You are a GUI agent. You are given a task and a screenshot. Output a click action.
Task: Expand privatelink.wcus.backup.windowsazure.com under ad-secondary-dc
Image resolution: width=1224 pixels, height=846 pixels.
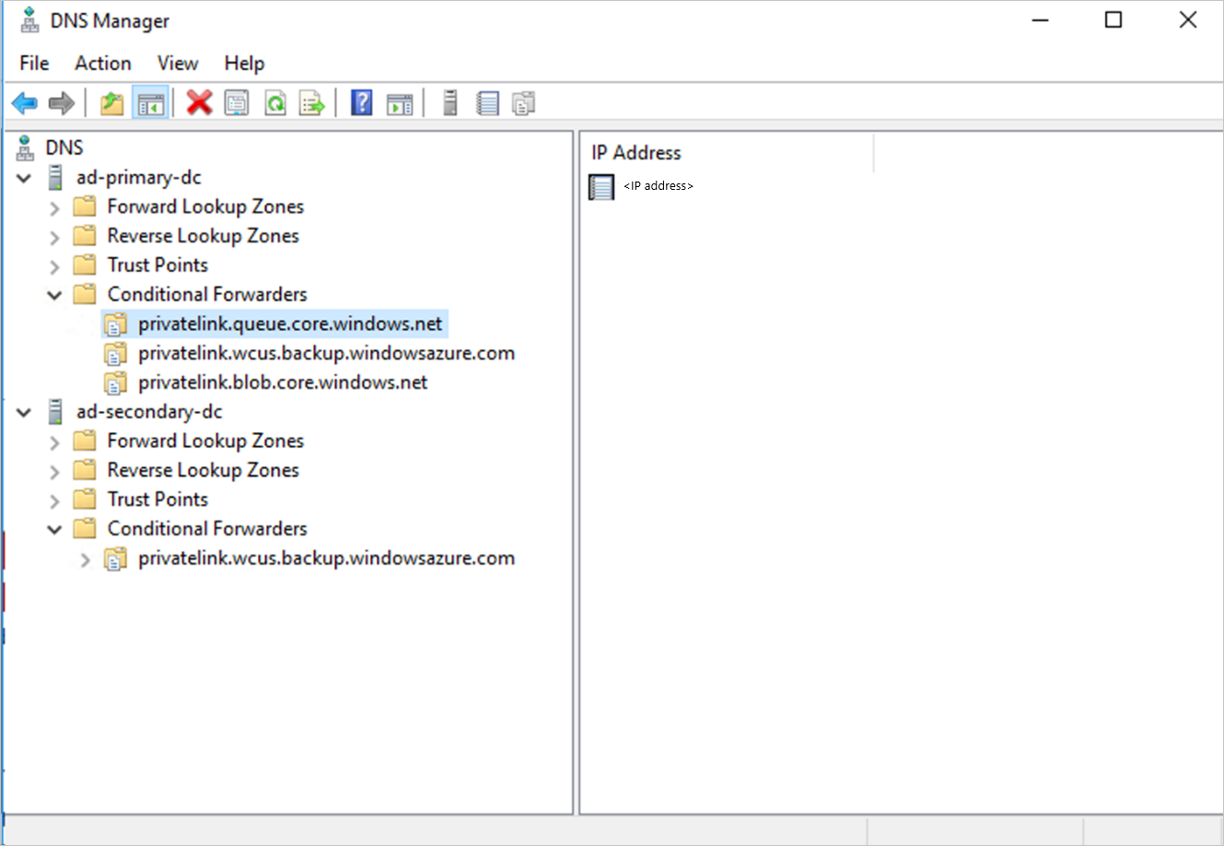pyautogui.click(x=84, y=558)
